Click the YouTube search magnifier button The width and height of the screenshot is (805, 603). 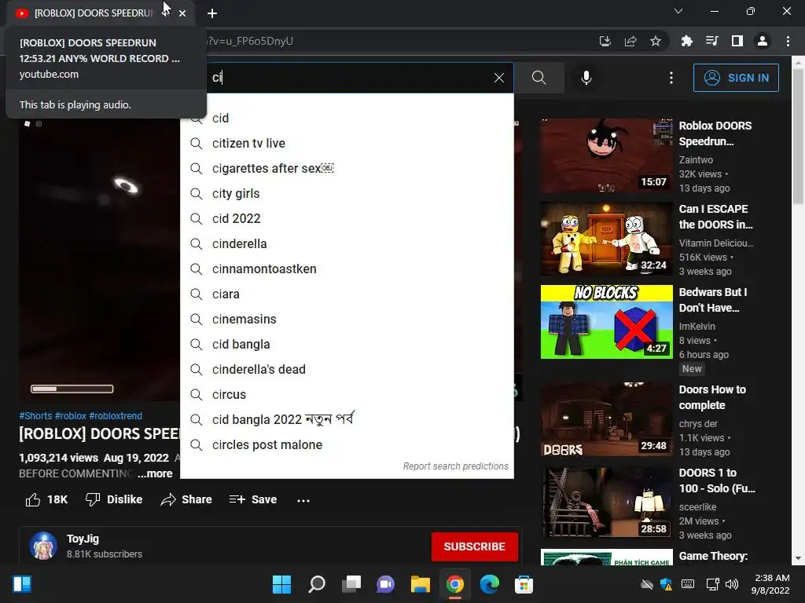[539, 78]
